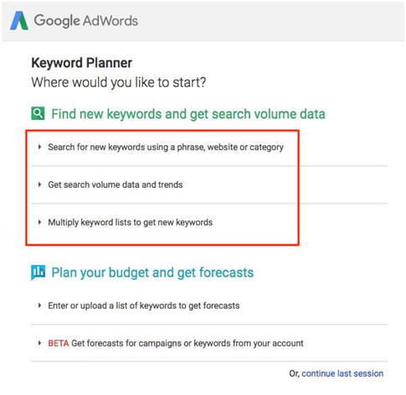Screen dimensions: 406x395
Task: Open 'Search for new keywords using a phrase' option
Action: [x=166, y=147]
